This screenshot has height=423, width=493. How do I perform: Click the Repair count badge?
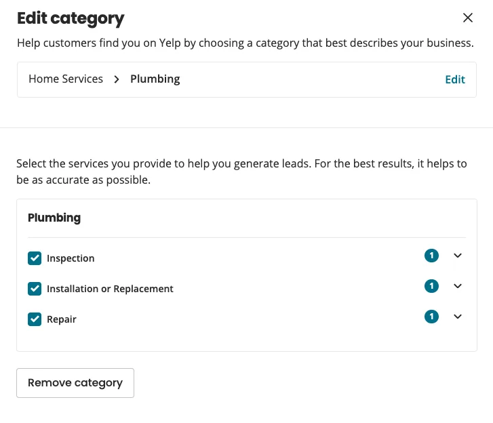click(x=431, y=317)
